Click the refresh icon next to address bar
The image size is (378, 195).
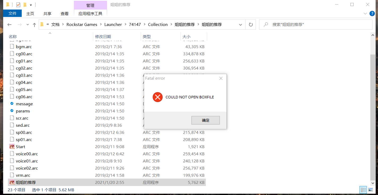(x=251, y=24)
